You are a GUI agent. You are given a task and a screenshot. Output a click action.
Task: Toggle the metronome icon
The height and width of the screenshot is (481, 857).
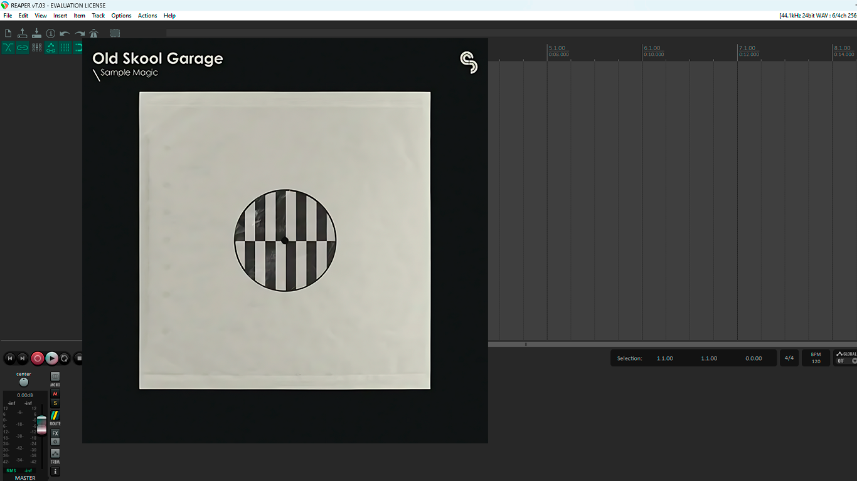click(94, 33)
